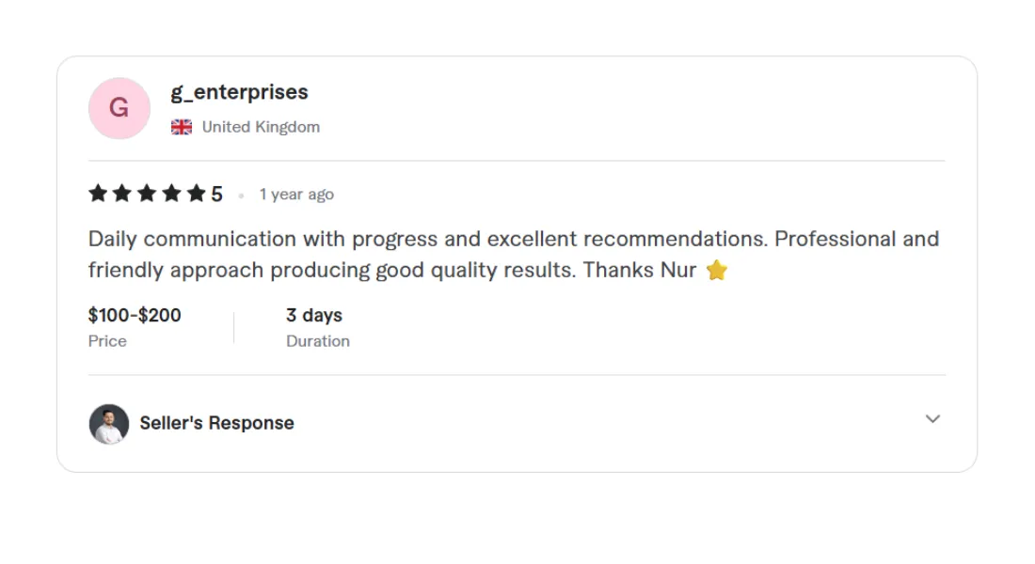Click the fifth rating star
The image size is (1035, 564).
click(x=196, y=194)
